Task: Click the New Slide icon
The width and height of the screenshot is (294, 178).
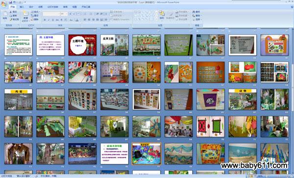Action: (25, 13)
